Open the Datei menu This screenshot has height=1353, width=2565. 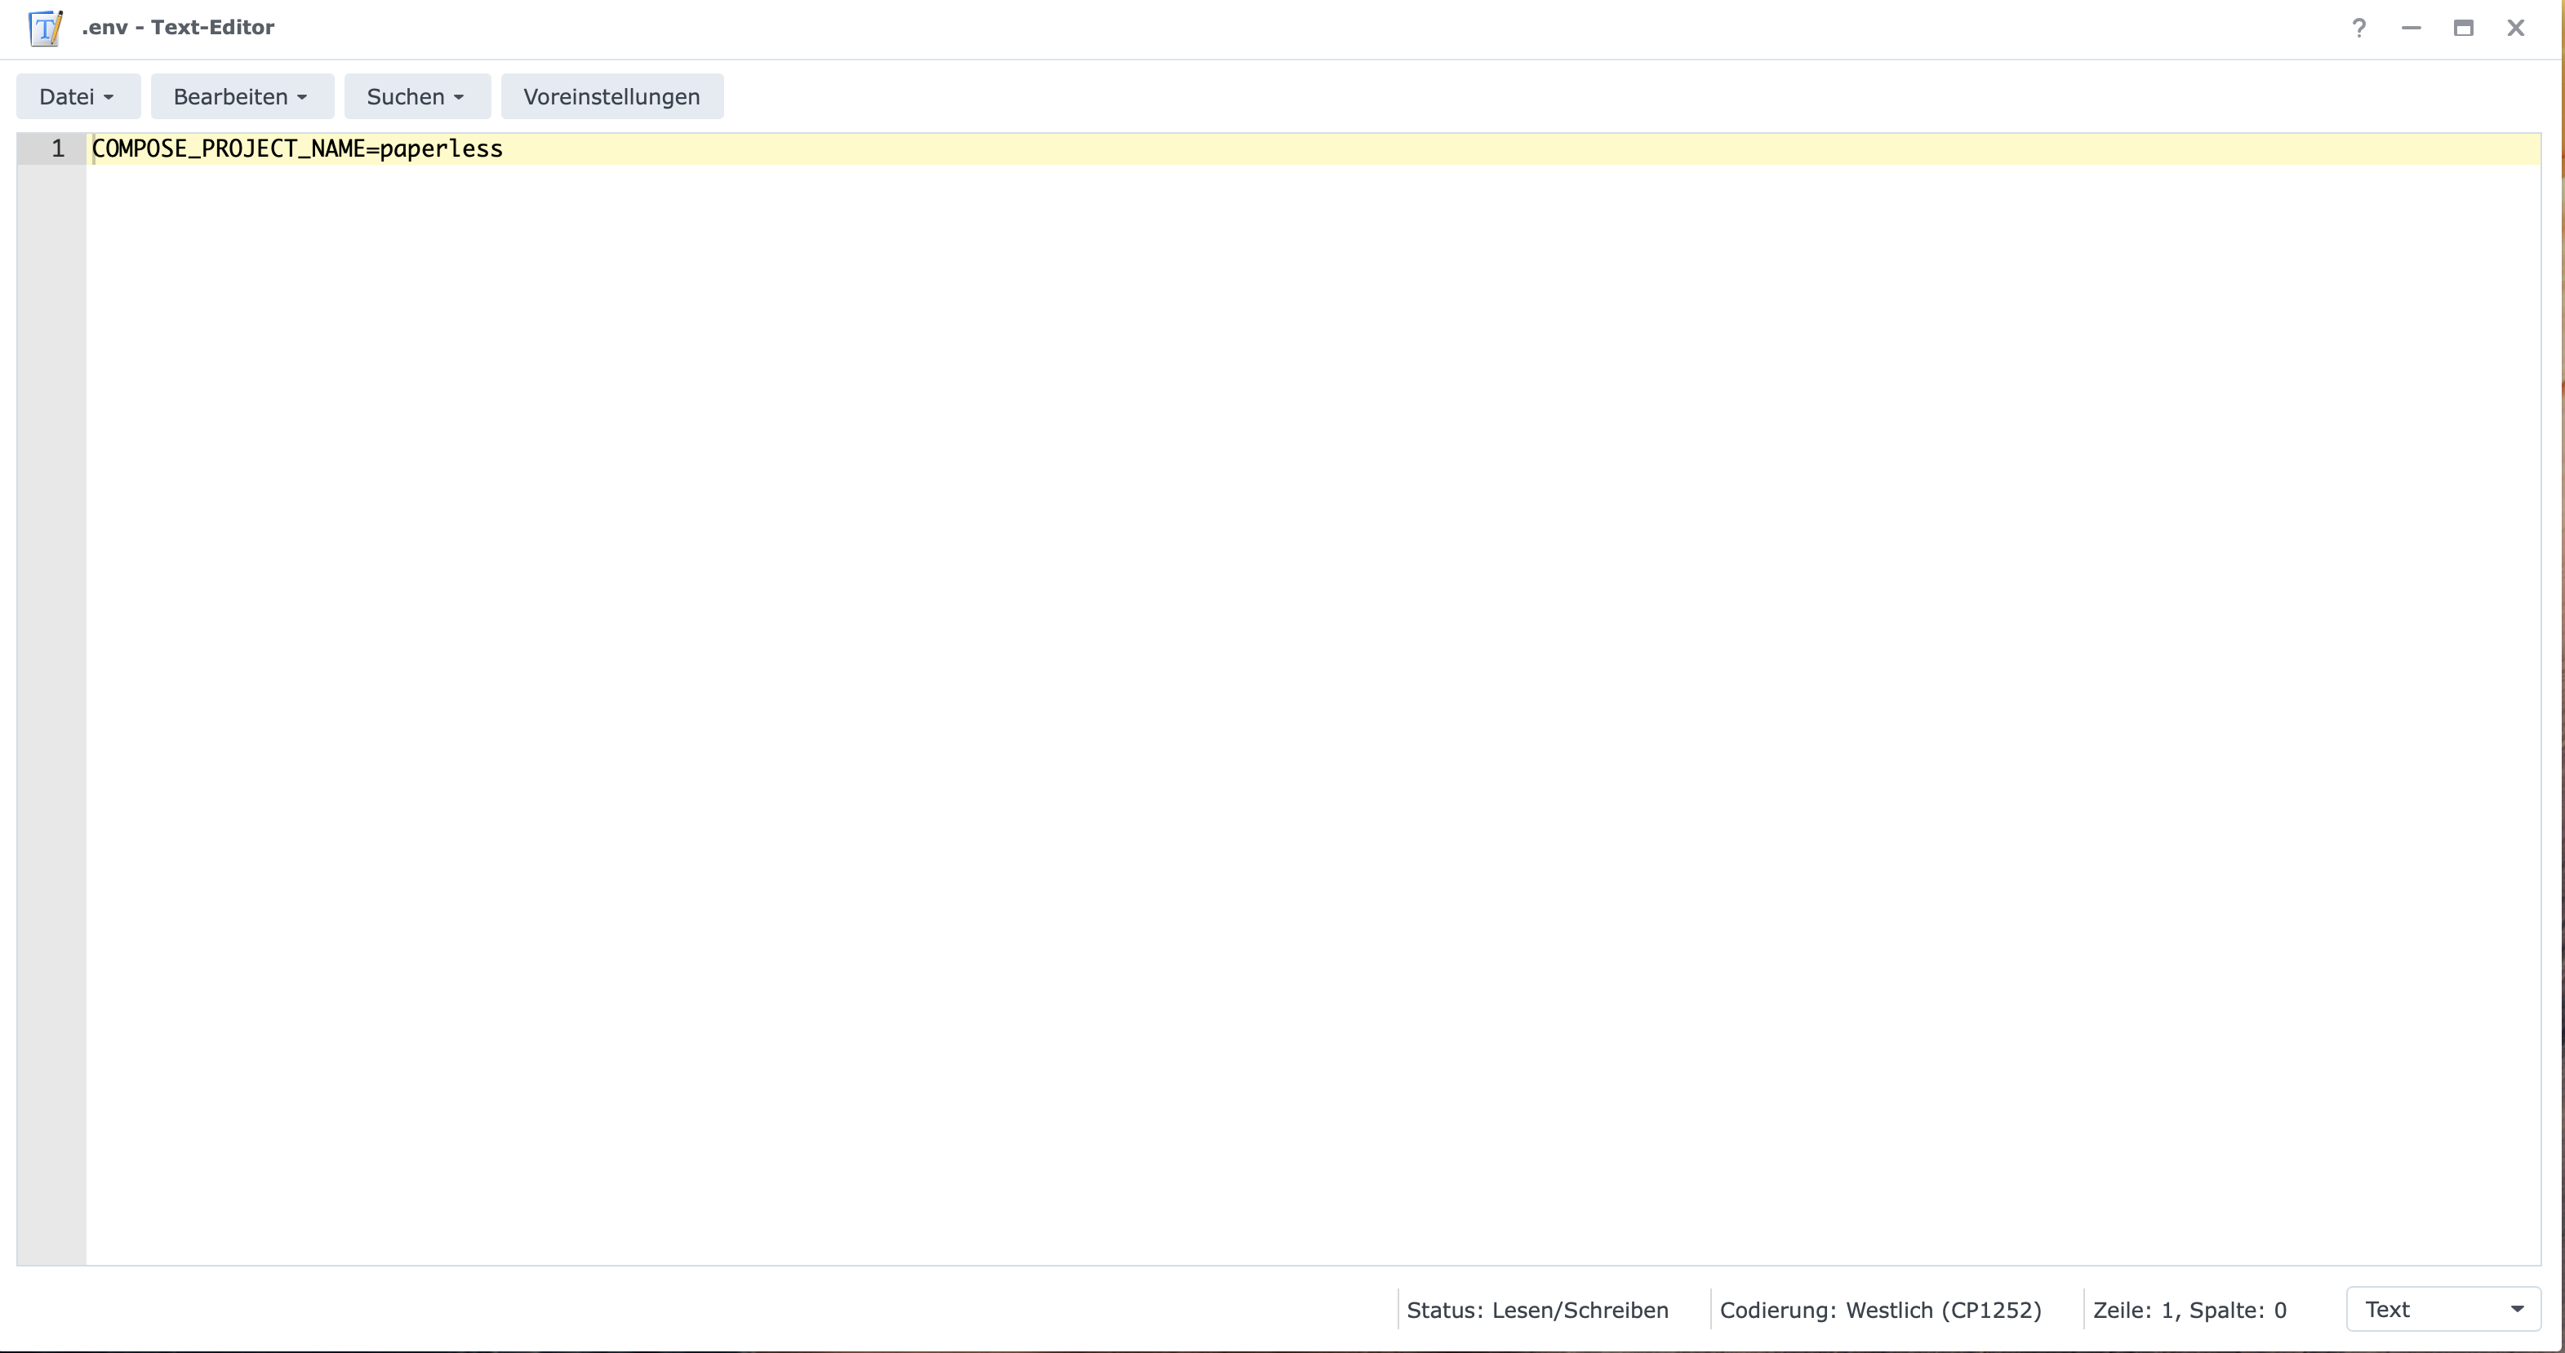[78, 96]
